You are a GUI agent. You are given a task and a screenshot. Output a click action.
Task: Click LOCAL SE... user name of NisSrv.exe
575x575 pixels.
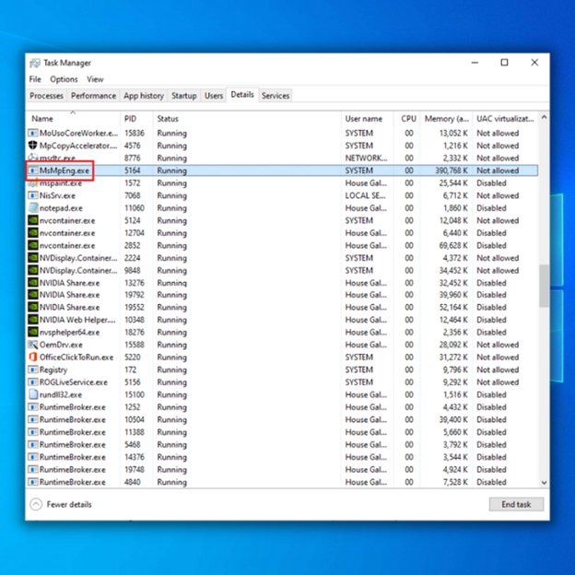coord(365,195)
